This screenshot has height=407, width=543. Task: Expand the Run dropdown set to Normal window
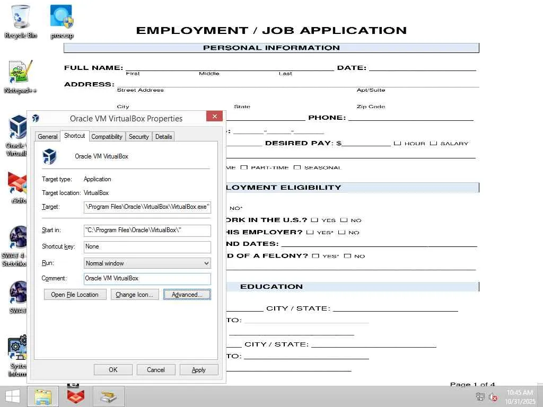coord(147,263)
